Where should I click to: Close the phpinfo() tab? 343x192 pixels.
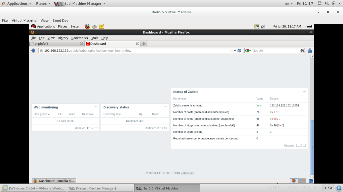[x=82, y=44]
